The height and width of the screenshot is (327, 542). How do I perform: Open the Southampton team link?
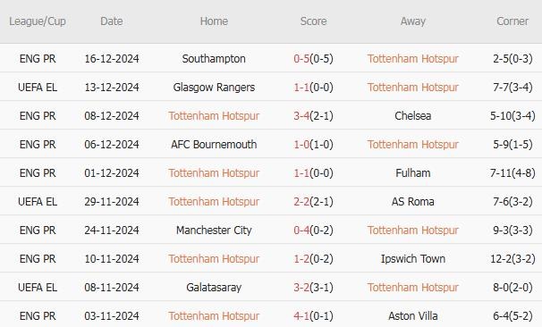(214, 59)
